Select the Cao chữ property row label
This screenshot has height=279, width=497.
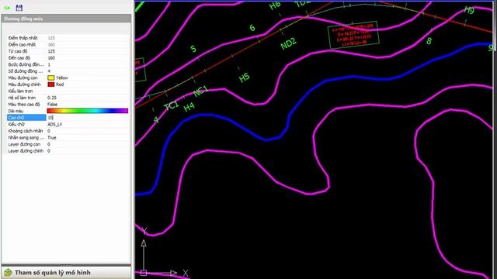pos(26,118)
